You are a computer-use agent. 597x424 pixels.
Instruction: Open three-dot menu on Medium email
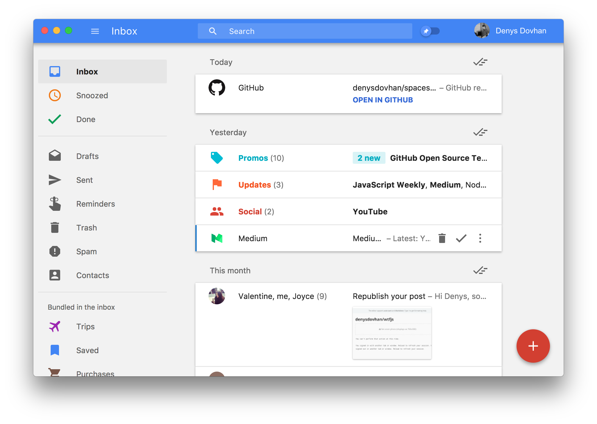[x=480, y=238]
